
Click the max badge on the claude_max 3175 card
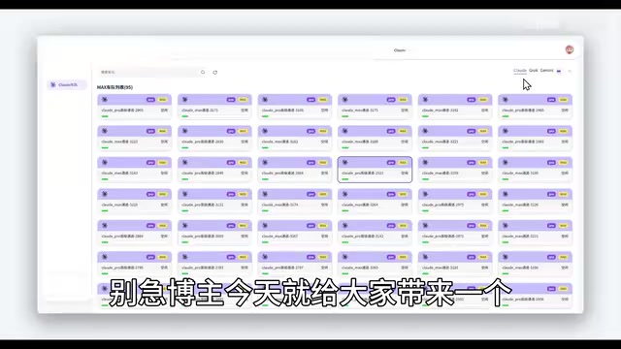click(x=403, y=100)
